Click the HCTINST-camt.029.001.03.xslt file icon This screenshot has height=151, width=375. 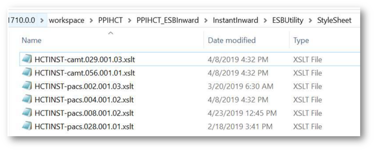tap(27, 60)
